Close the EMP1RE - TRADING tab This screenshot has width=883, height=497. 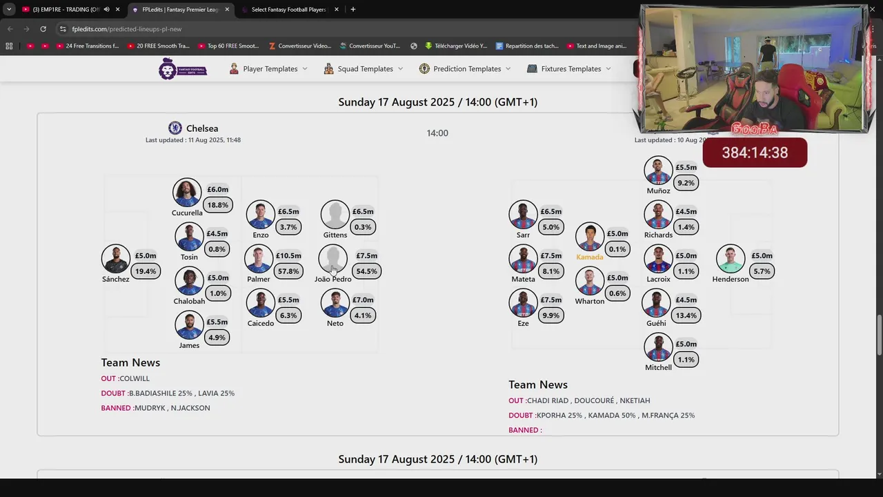[118, 10]
